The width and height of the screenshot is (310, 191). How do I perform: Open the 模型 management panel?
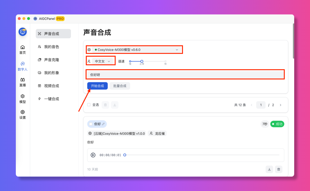23,99
